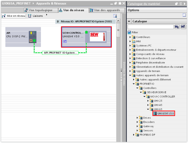Expand the Drives folder in tree

137,118
